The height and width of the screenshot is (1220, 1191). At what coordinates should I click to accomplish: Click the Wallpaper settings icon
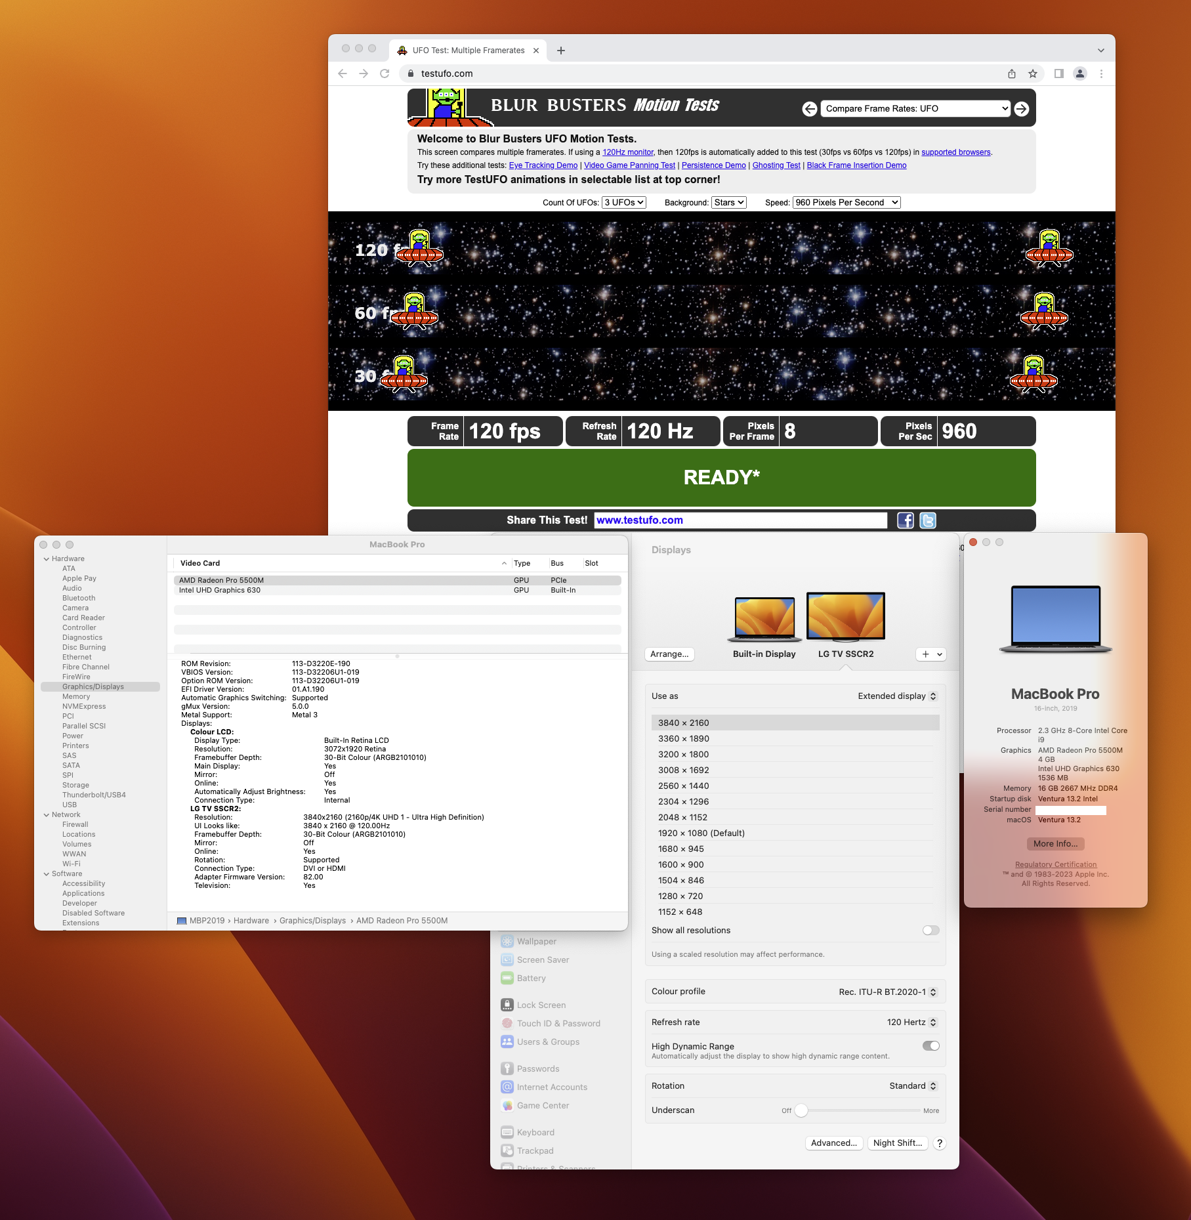point(507,941)
